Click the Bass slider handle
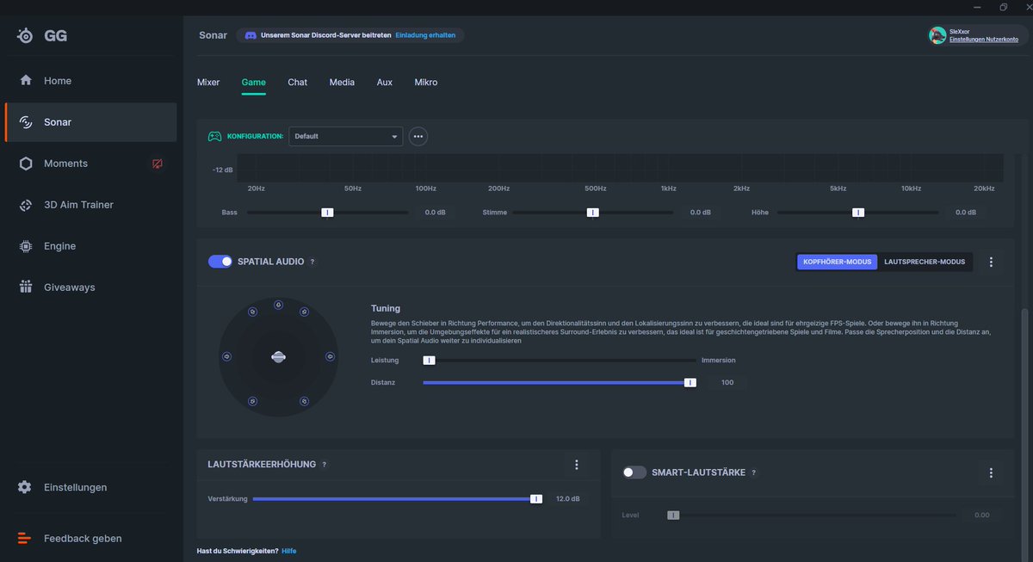 pos(327,213)
